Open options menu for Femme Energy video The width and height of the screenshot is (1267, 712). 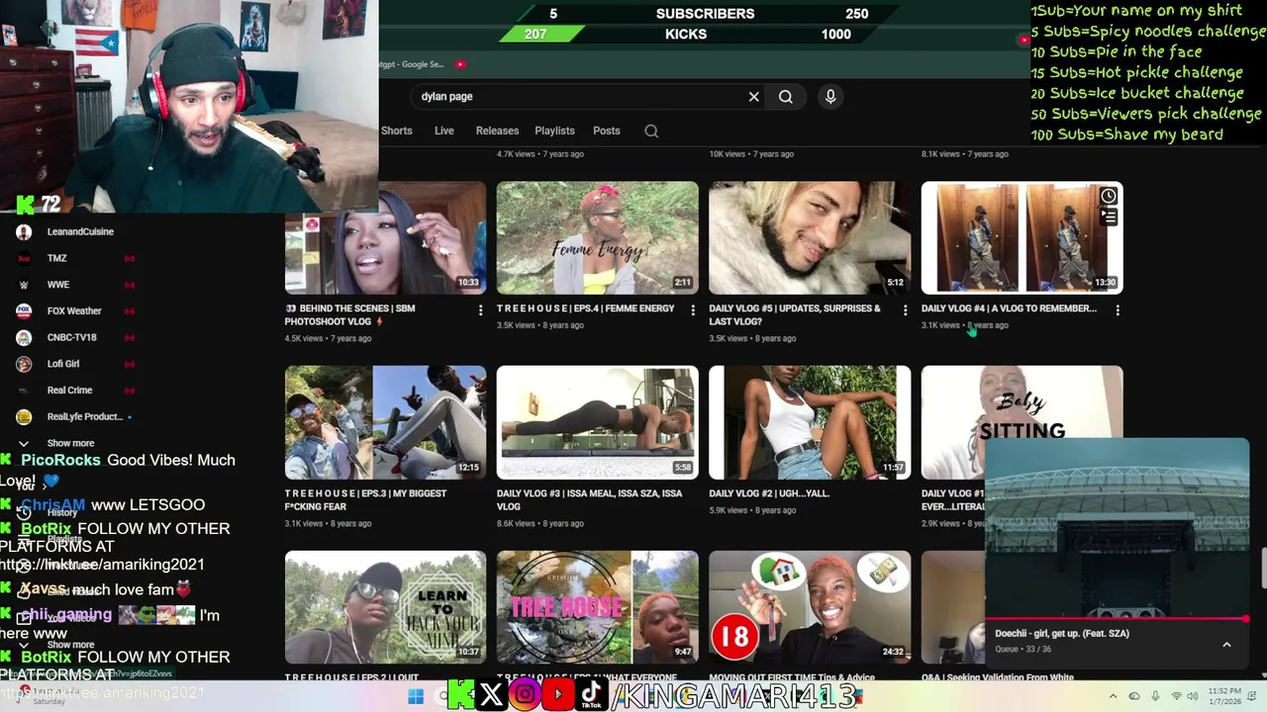point(692,311)
